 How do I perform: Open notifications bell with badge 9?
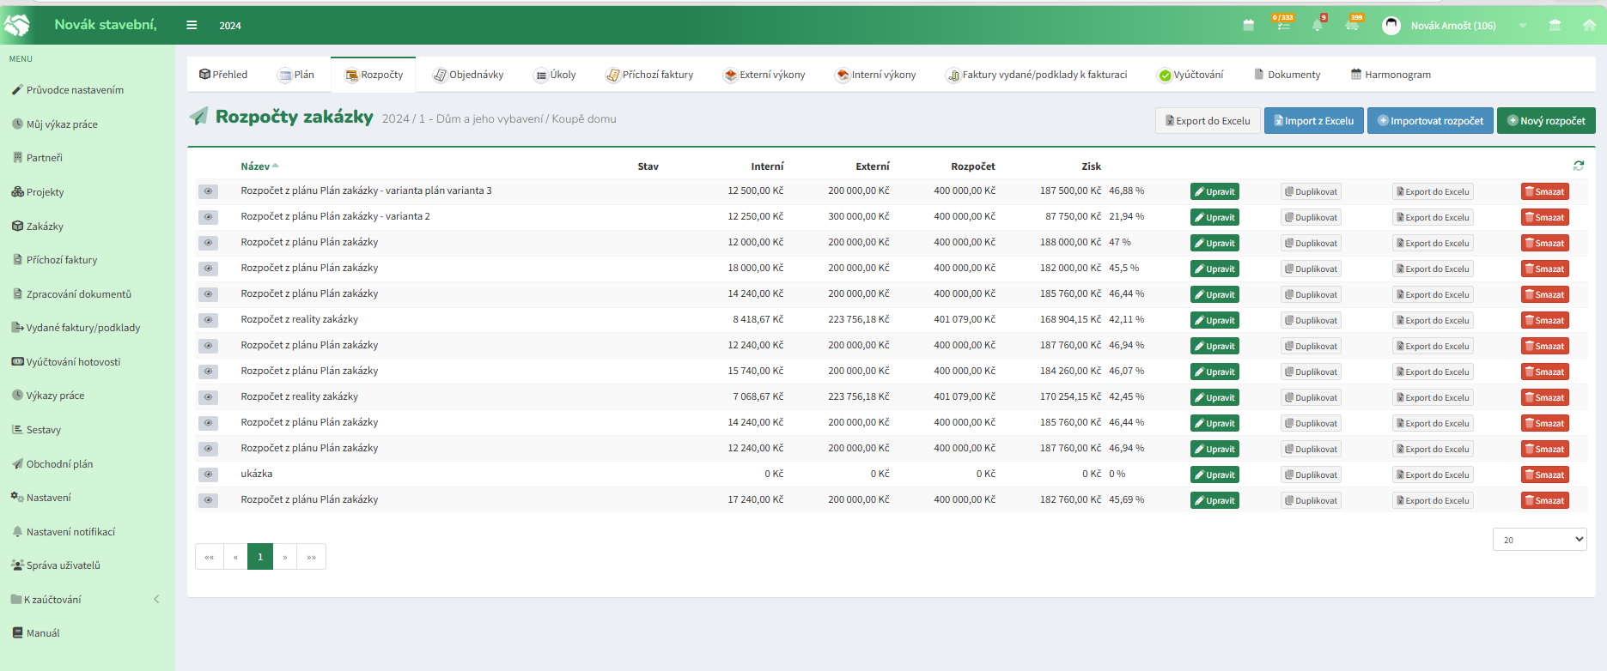pyautogui.click(x=1318, y=24)
